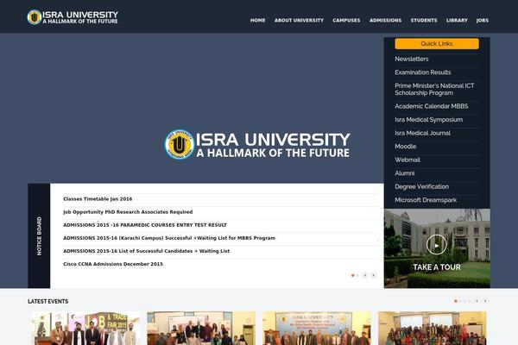Click the Isra University logo in the header
The height and width of the screenshot is (345, 518).
(x=73, y=17)
